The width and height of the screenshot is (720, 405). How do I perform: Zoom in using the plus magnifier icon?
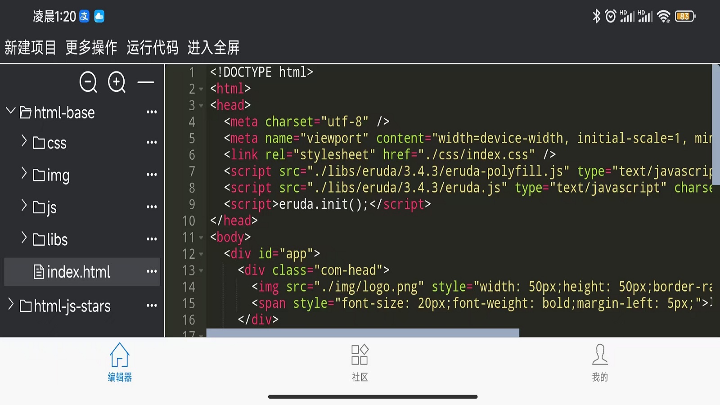[117, 82]
